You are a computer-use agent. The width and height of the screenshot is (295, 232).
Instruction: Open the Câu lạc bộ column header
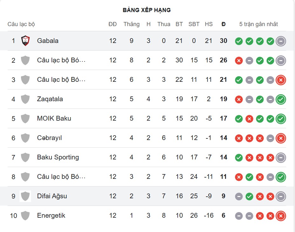tap(22, 24)
